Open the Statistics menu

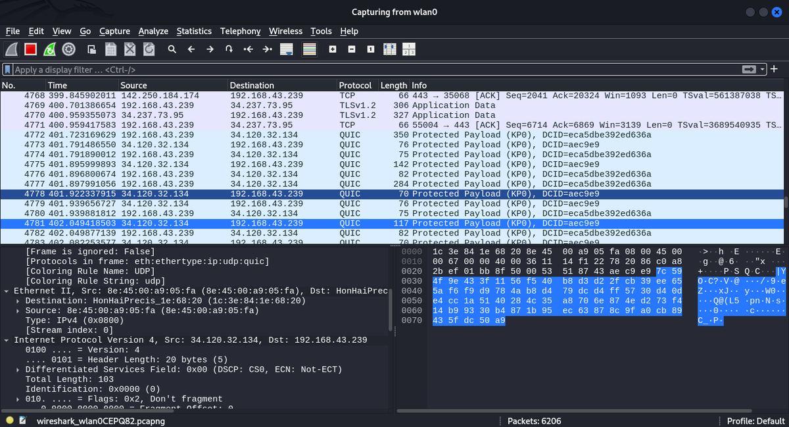tap(194, 31)
